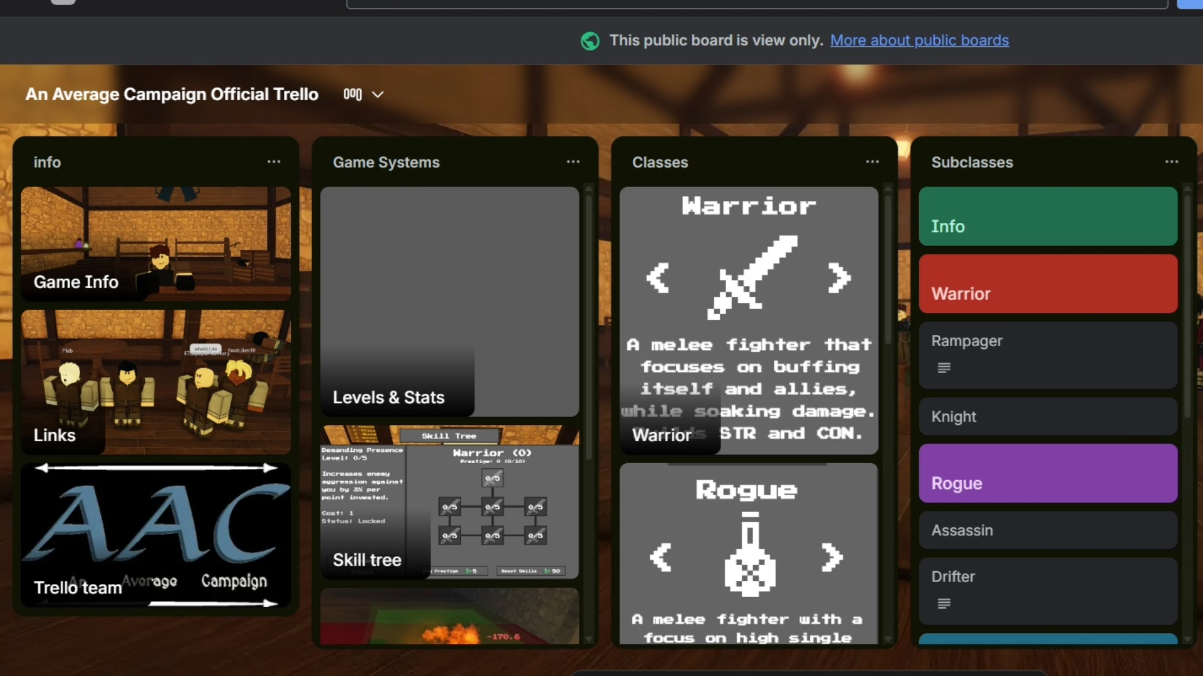1203x676 pixels.
Task: Click the board view switcher icon
Action: 353,95
